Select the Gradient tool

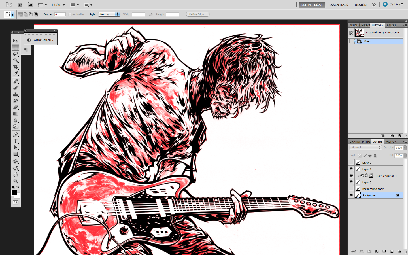16,114
